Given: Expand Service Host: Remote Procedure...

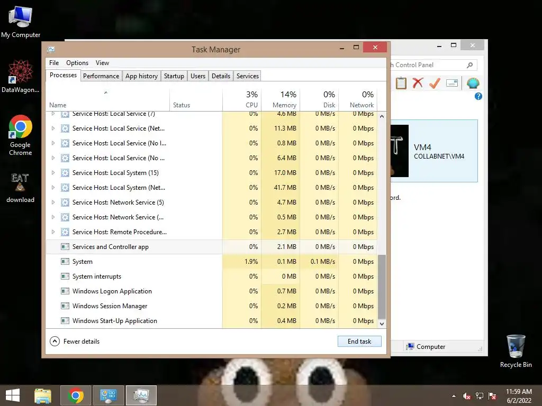Looking at the screenshot, I should pyautogui.click(x=53, y=232).
